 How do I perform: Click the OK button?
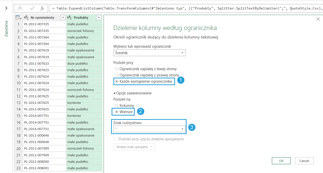(x=281, y=161)
